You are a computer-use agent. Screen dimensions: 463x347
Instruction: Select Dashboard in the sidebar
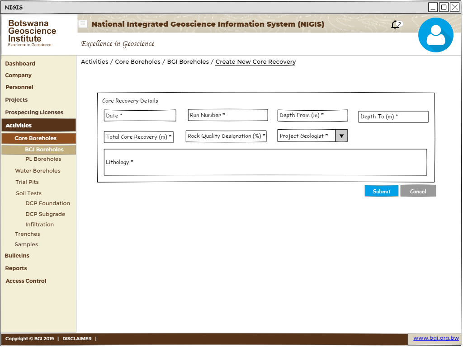[x=20, y=64]
